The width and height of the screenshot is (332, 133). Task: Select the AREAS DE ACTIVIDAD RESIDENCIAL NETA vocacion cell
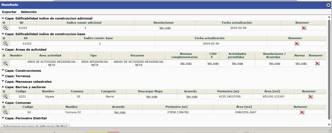tap(138, 63)
